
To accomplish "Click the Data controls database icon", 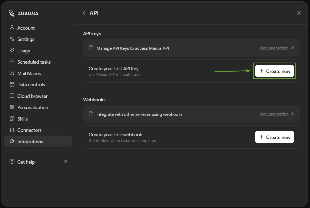I will pos(12,84).
